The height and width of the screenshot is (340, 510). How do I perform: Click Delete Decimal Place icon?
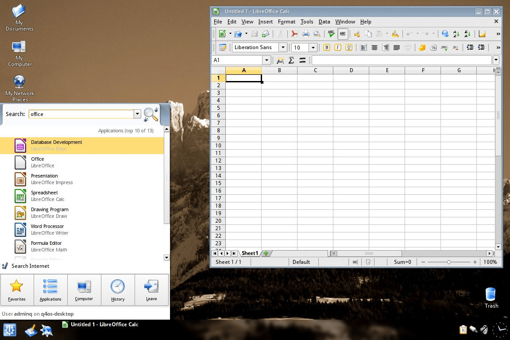[456, 47]
